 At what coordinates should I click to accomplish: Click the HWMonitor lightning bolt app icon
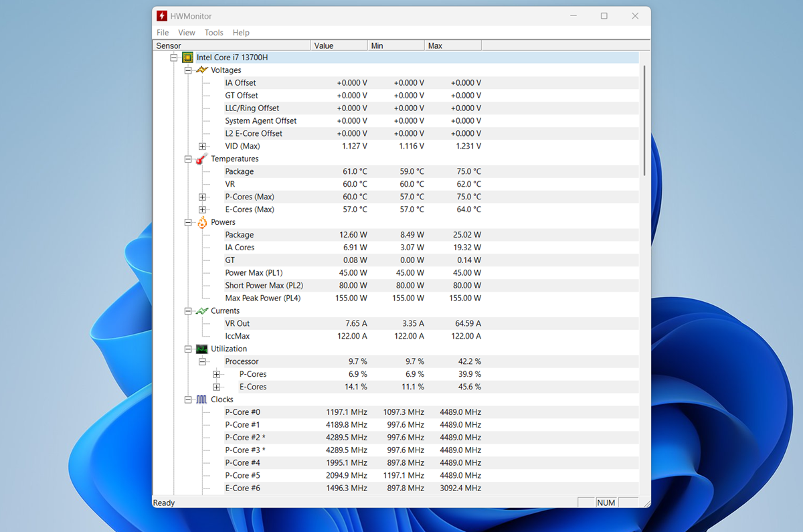coord(162,15)
